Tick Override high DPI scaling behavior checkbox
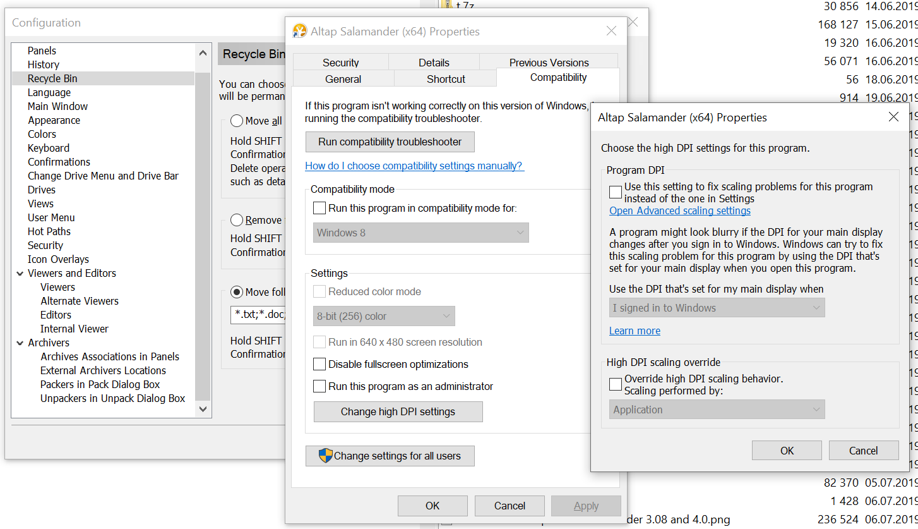Screen dimensions: 918x529 [616, 384]
